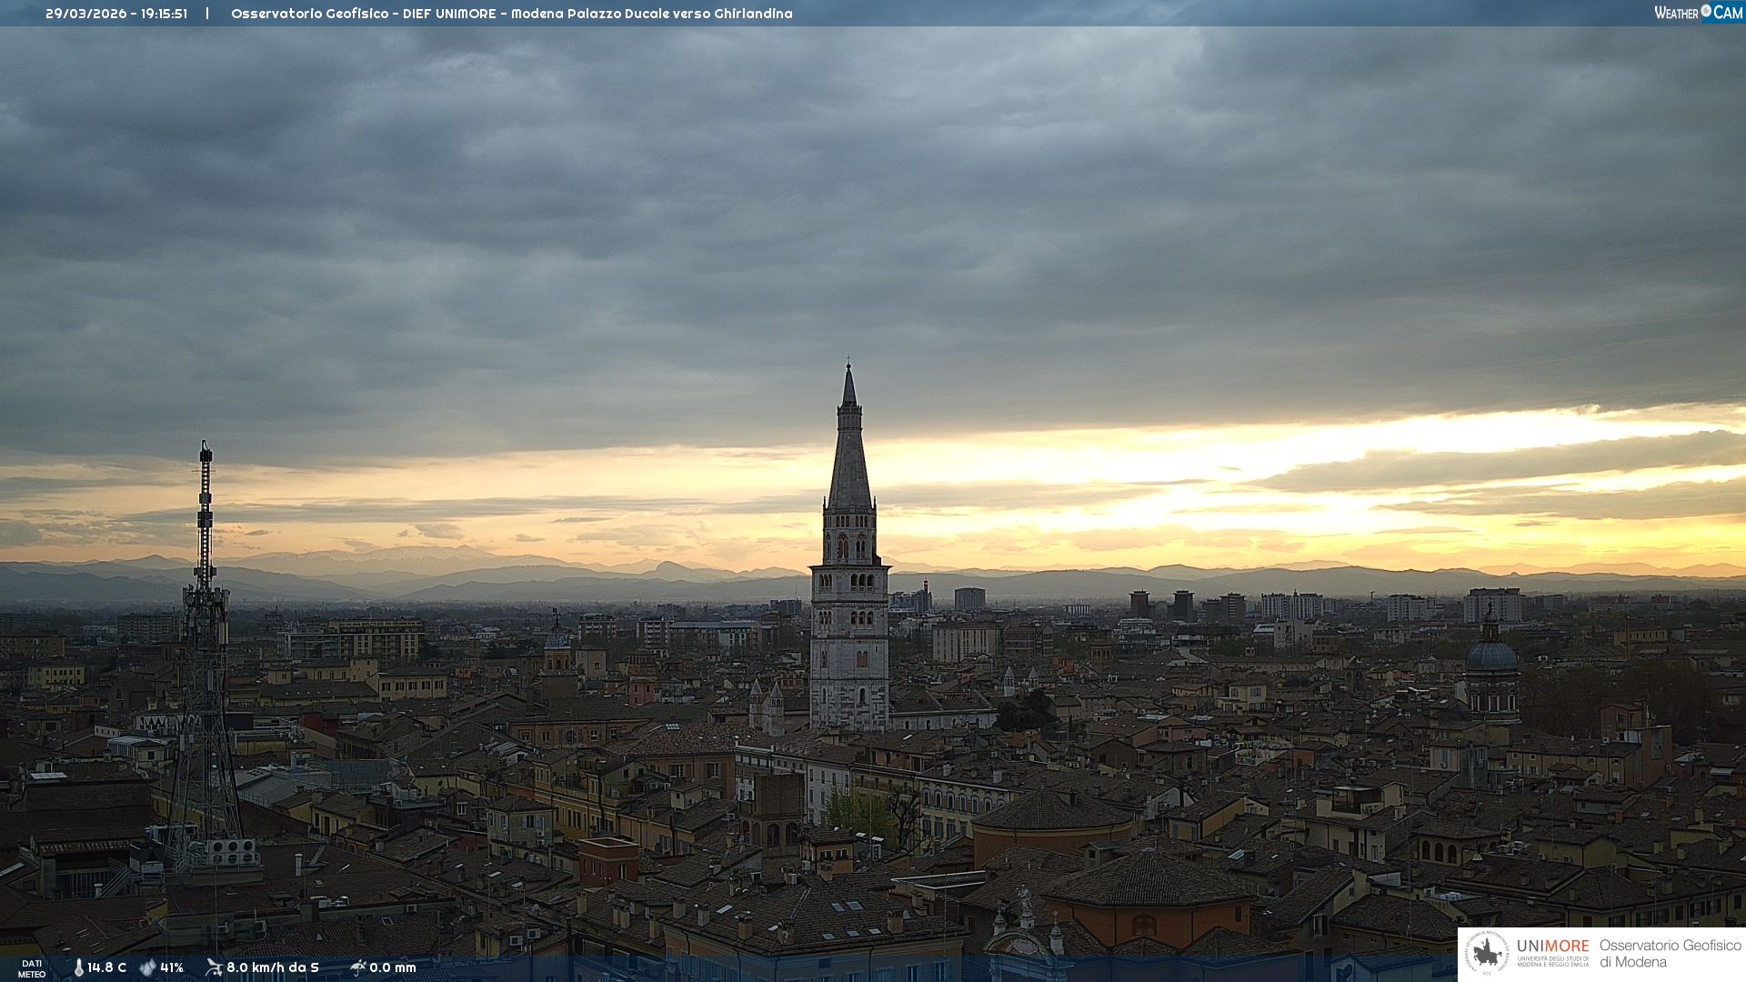Click the rain umbrella icon

[357, 967]
